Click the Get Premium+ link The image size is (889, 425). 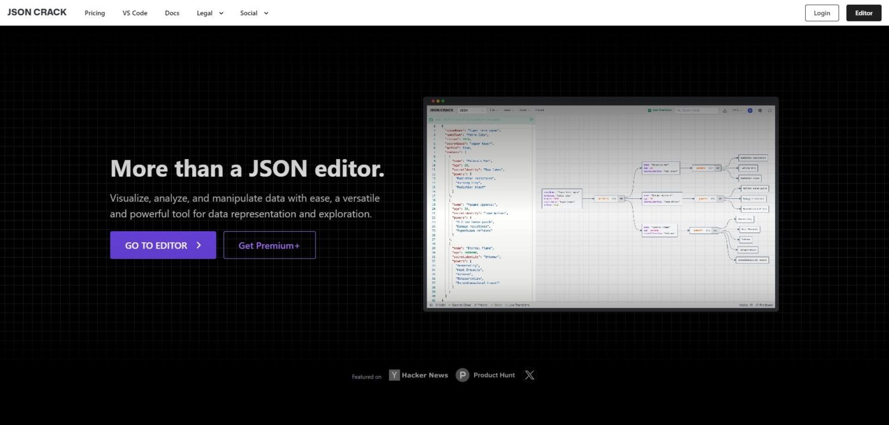coord(269,245)
